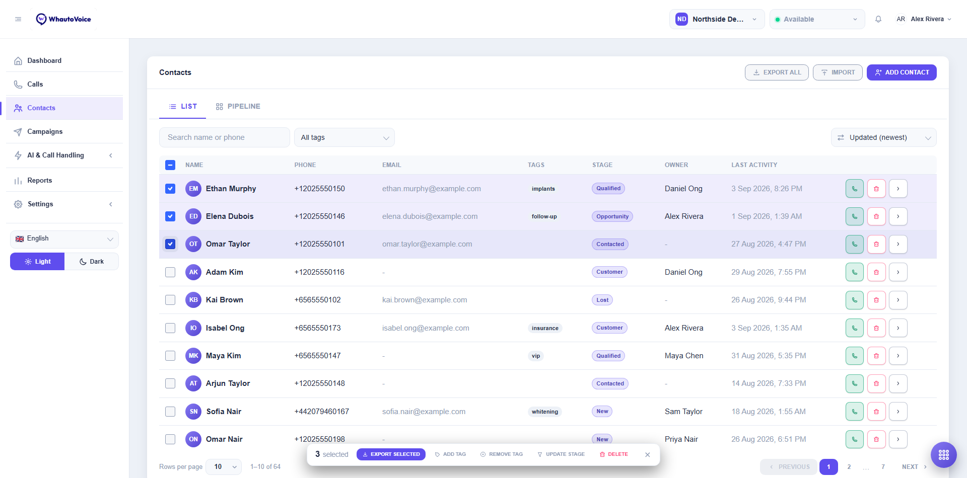Toggle the select-all header checkbox
The height and width of the screenshot is (478, 967).
[170, 165]
